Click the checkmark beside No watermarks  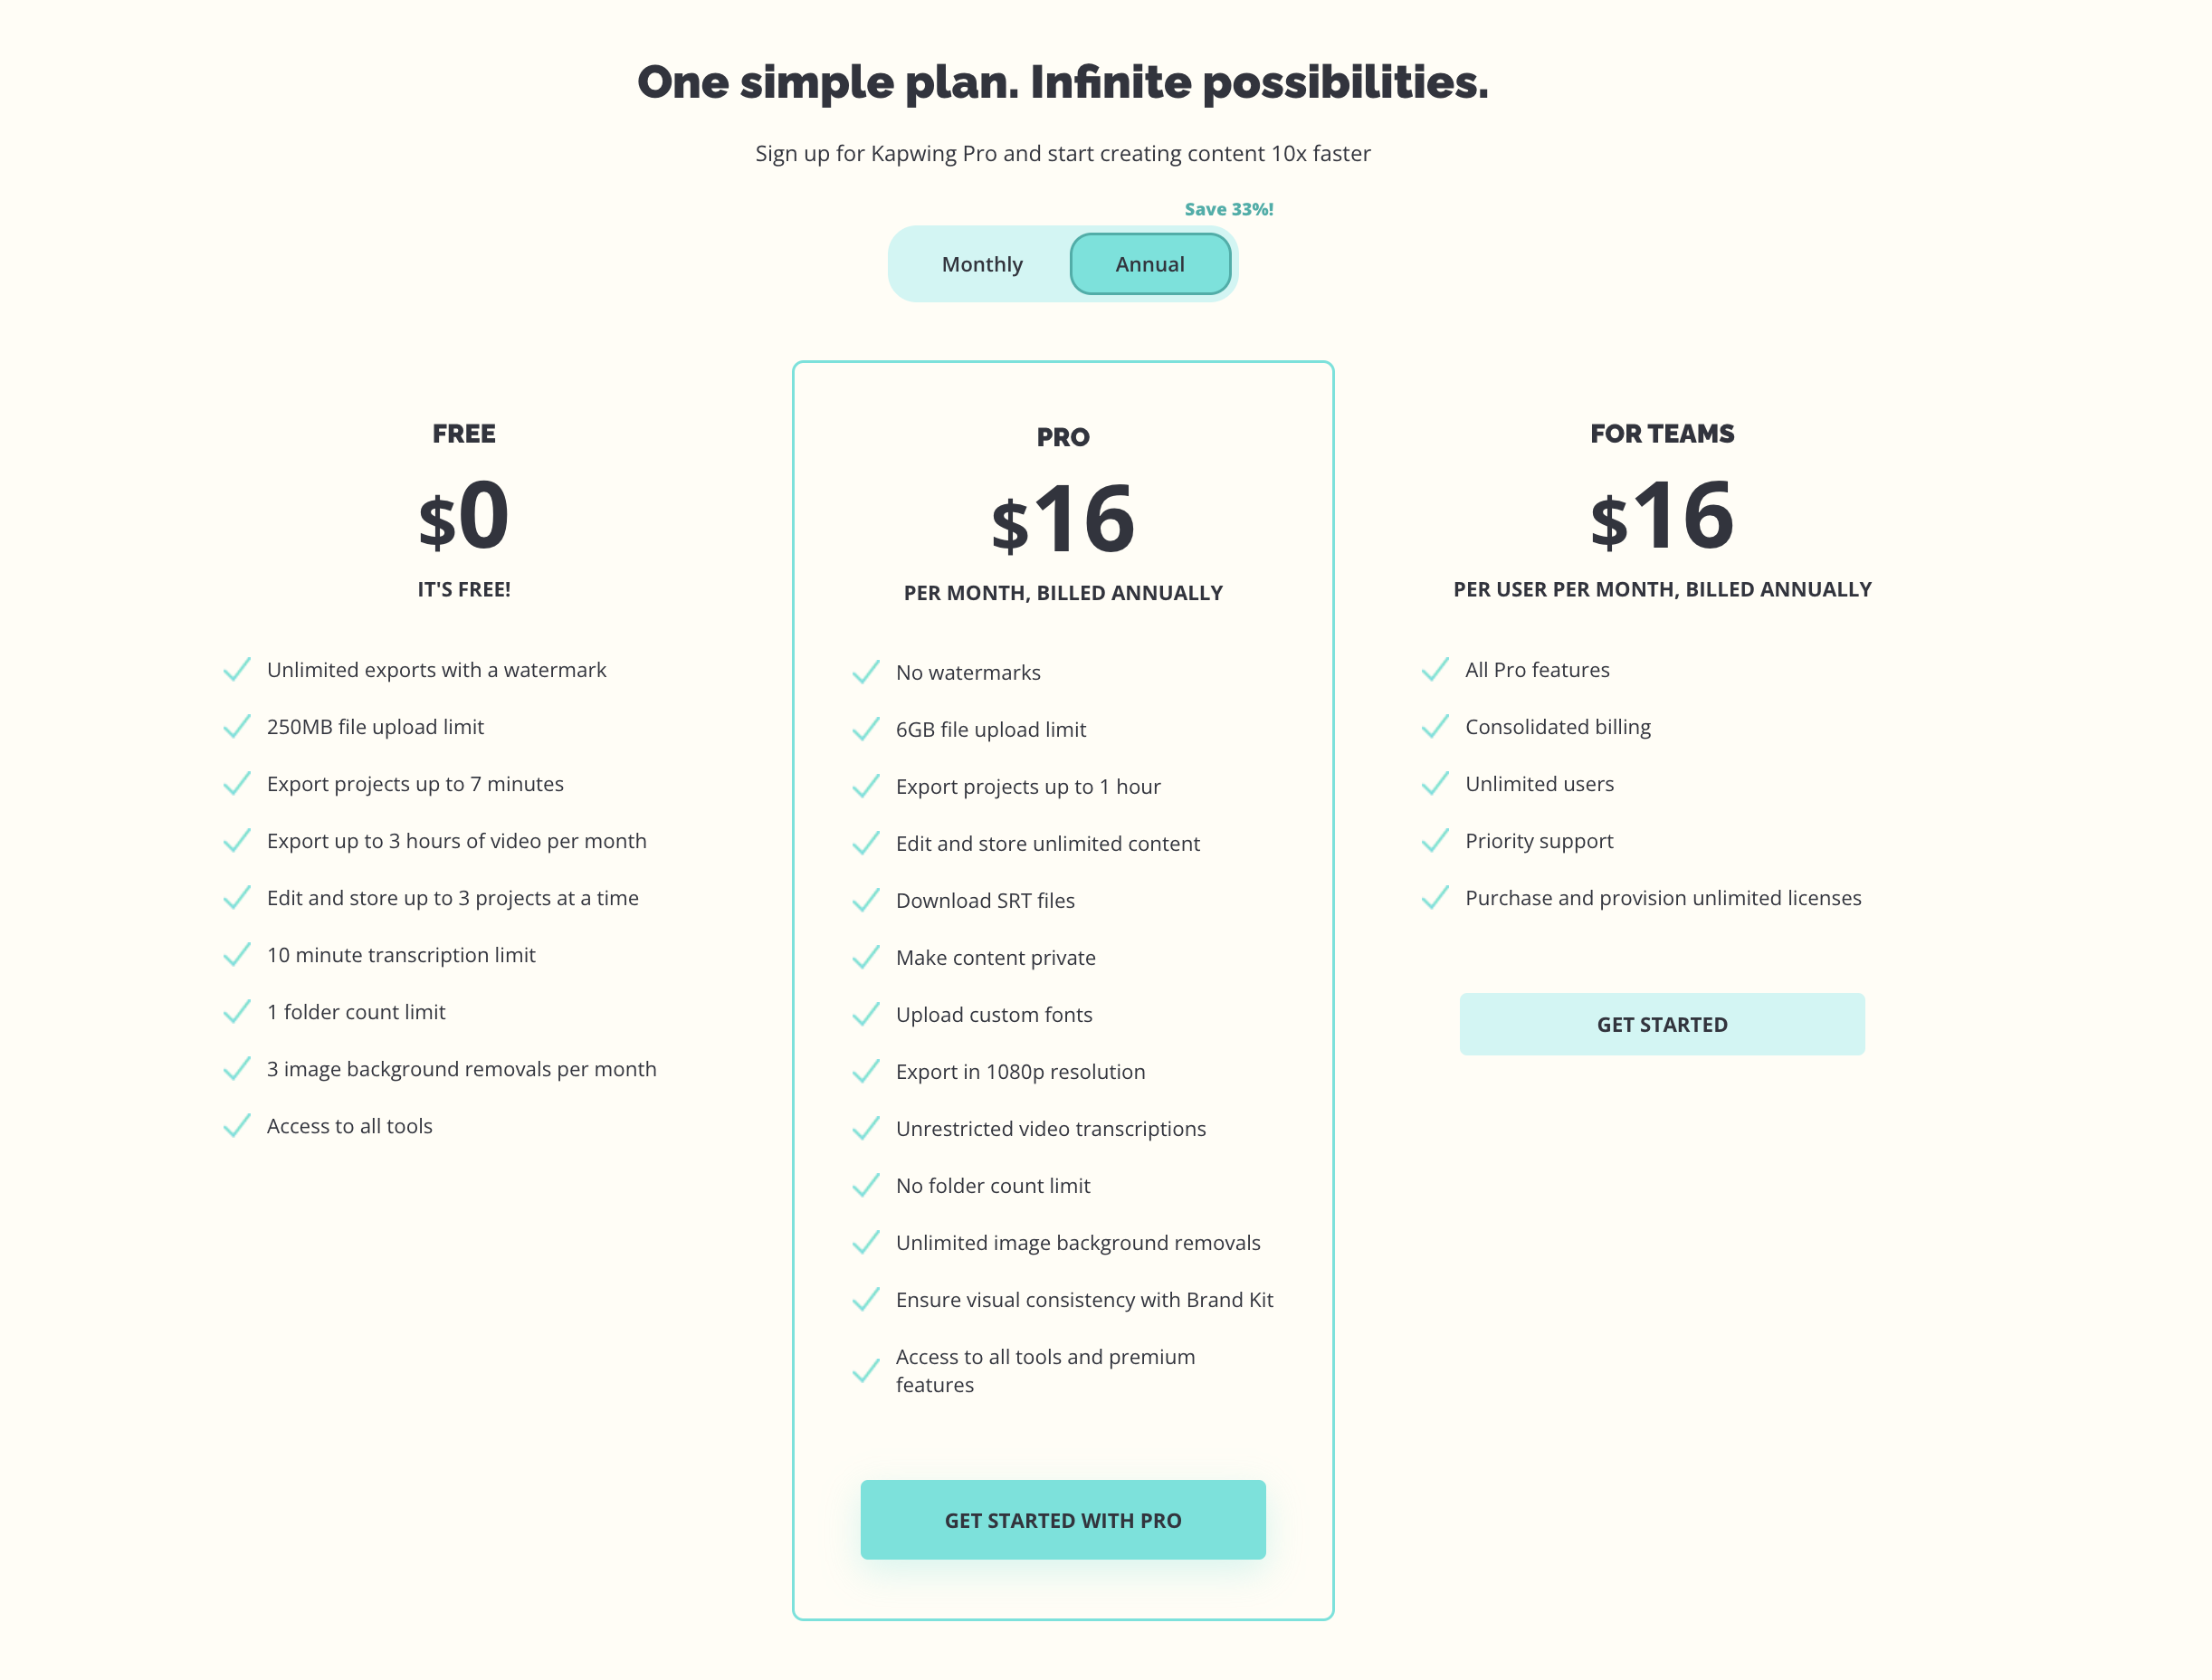866,672
